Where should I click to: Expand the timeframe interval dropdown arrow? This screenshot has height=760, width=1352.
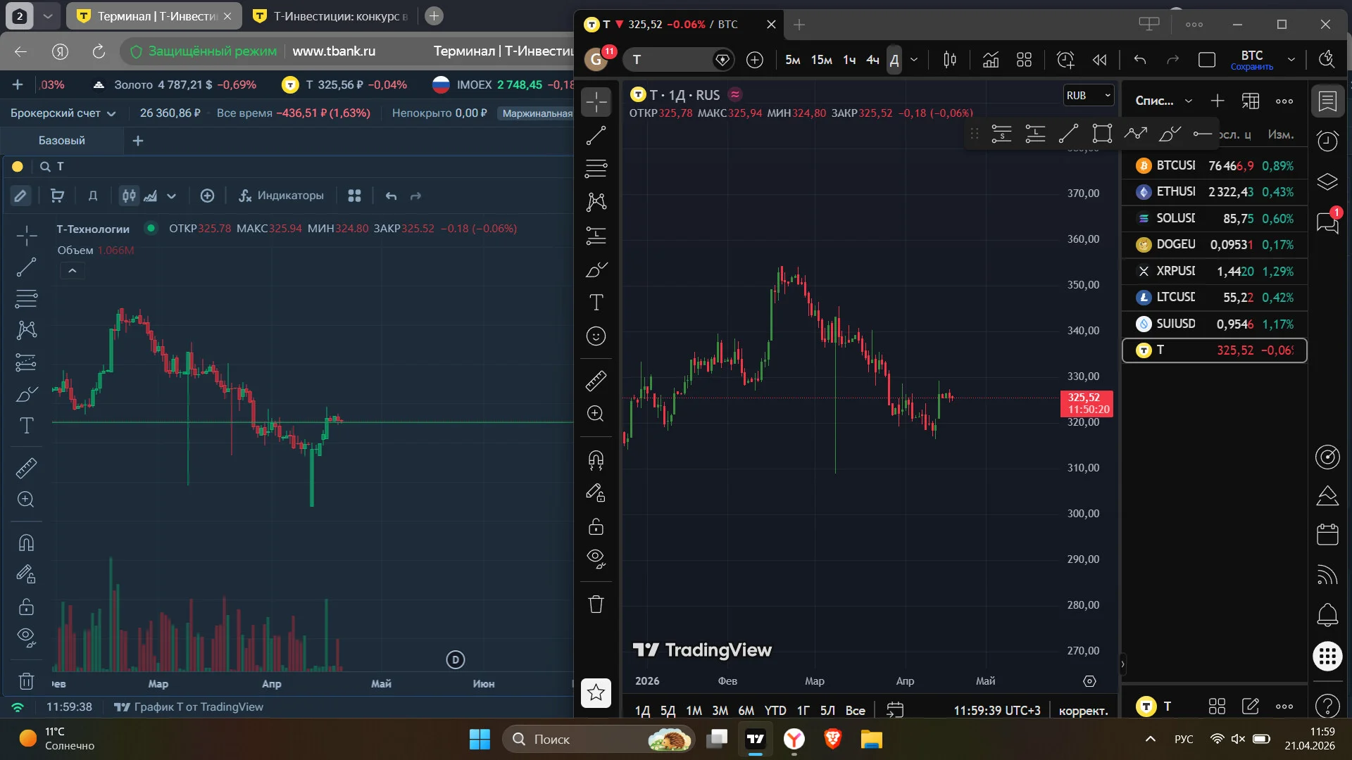[x=914, y=60]
